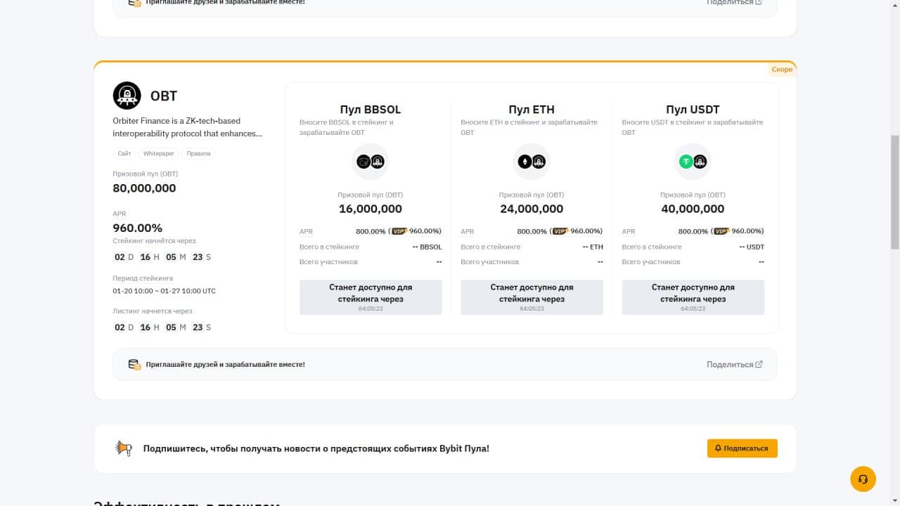Click the subscribe banner Bybit Пула news text
The width and height of the screenshot is (900, 506).
coord(316,448)
